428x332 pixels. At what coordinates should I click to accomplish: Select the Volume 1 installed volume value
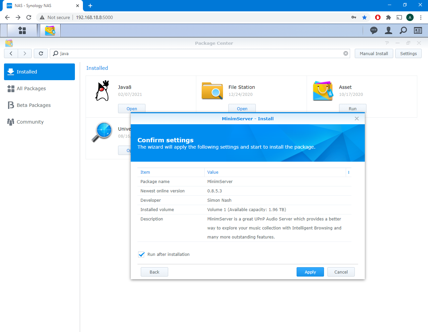pyautogui.click(x=247, y=210)
